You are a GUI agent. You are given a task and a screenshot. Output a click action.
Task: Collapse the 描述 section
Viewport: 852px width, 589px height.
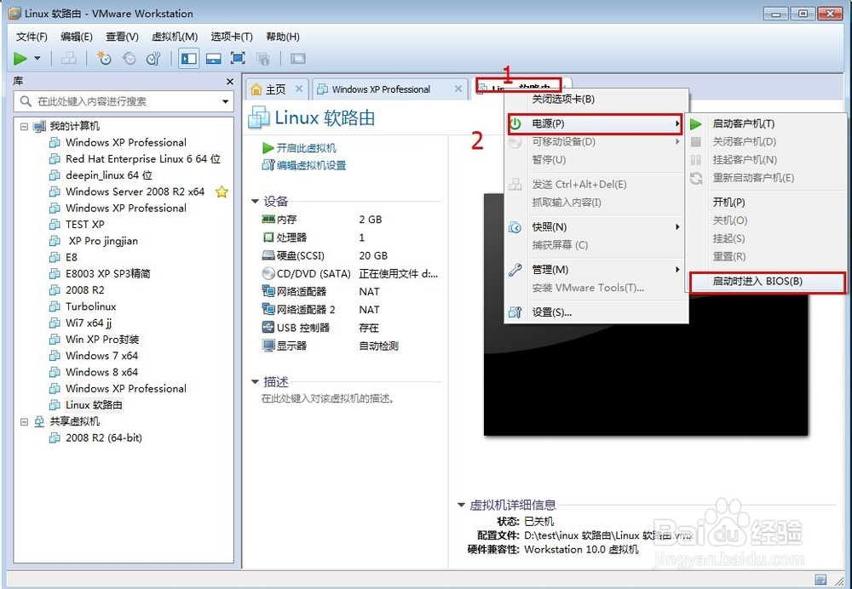click(255, 382)
